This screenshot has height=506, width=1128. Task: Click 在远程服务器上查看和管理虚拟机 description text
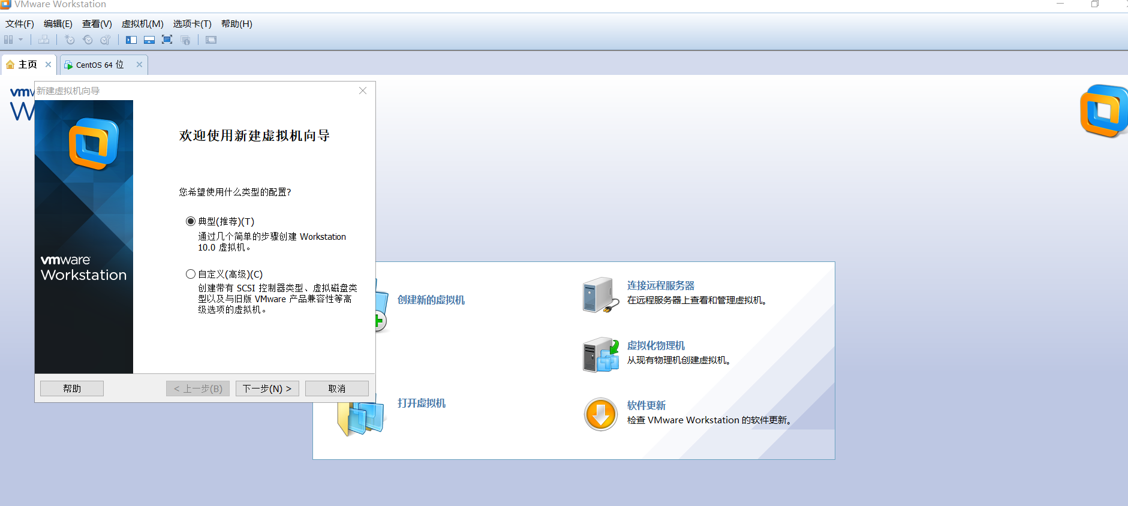click(x=697, y=300)
